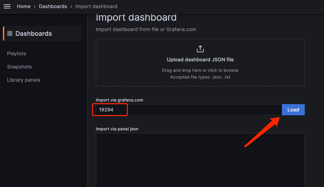The width and height of the screenshot is (324, 187).
Task: Select Dashboards in the sidebar
Action: (x=33, y=33)
